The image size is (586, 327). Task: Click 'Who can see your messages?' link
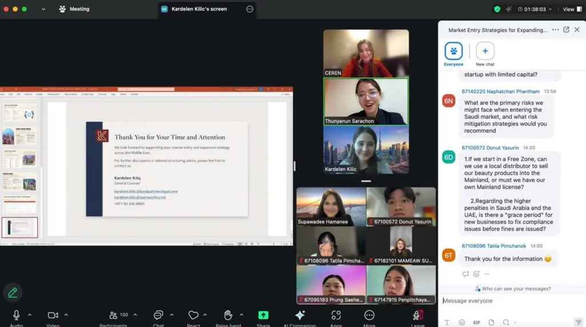(512, 289)
